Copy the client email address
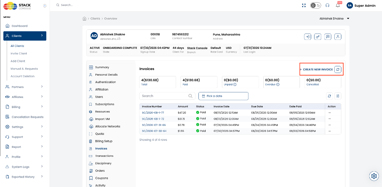This screenshot has height=187, width=382. pyautogui.click(x=119, y=39)
